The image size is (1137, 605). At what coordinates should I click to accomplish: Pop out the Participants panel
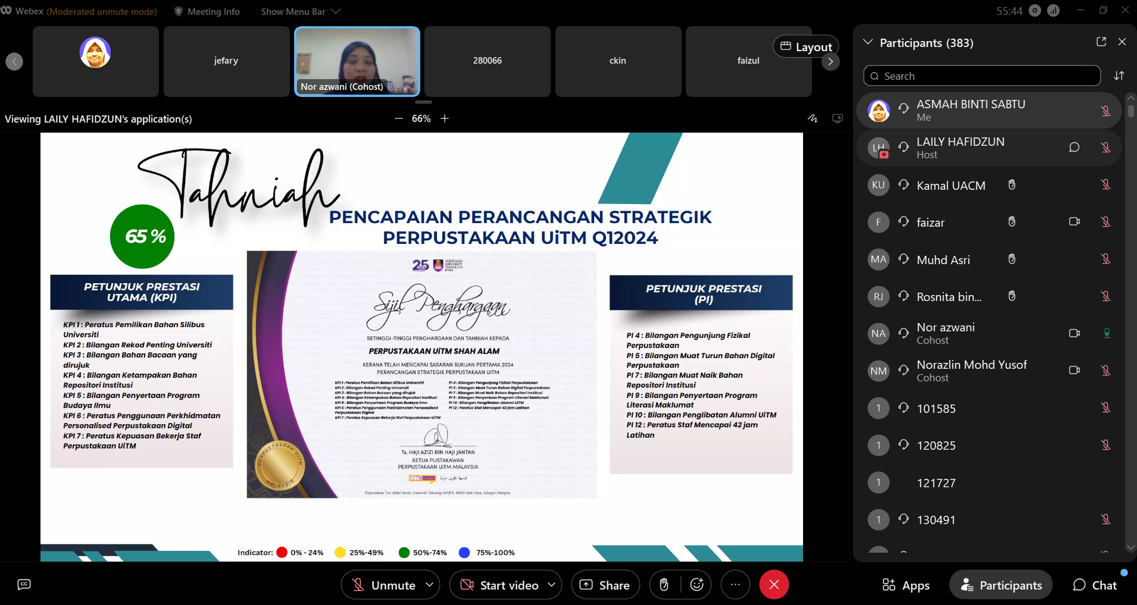(1101, 42)
